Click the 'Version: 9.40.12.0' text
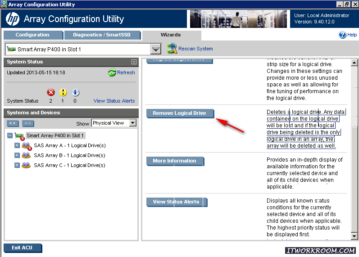 (x=314, y=22)
